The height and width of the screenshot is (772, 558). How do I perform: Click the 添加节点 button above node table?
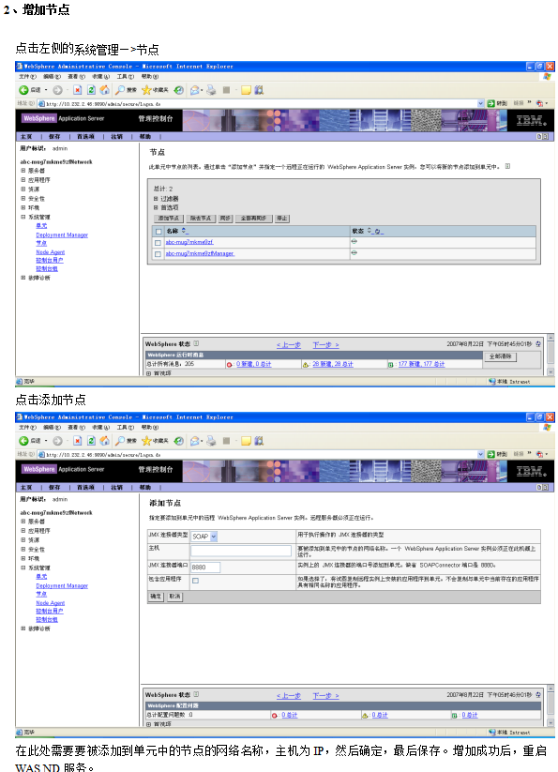[x=169, y=219]
